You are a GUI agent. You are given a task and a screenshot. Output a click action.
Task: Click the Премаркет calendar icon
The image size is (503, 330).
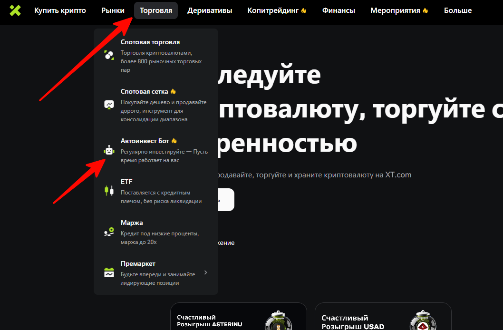[x=109, y=272]
